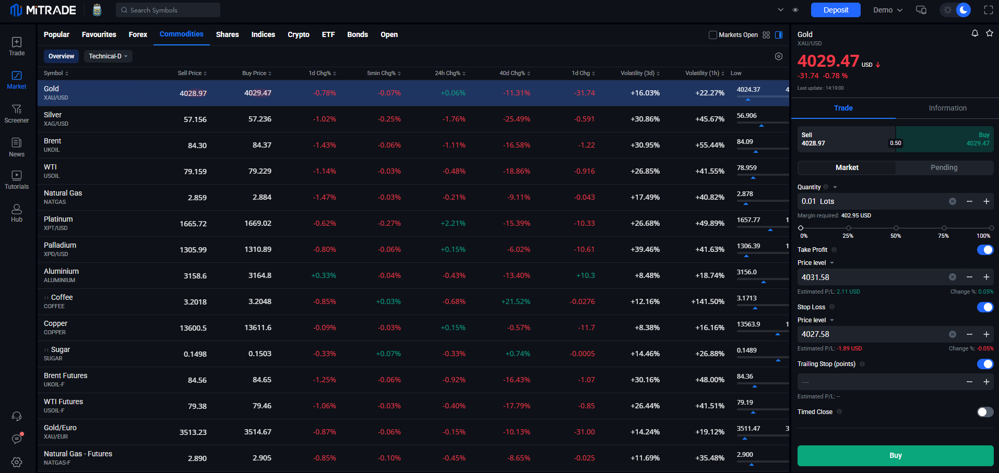This screenshot has height=473, width=999.
Task: Open the Favourites tab
Action: tap(99, 34)
